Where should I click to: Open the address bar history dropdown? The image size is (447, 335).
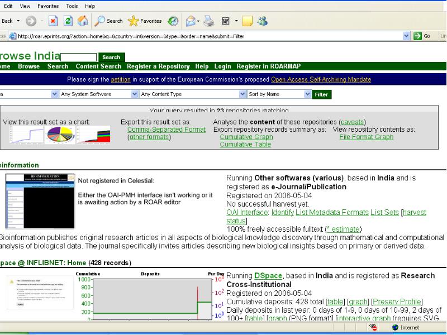[406, 36]
